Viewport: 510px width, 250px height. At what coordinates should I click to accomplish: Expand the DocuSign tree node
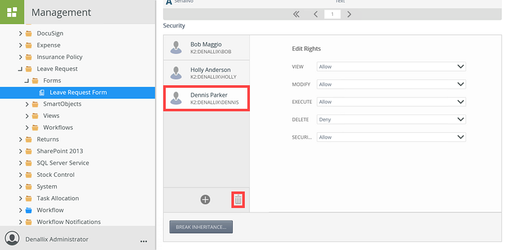click(x=20, y=34)
